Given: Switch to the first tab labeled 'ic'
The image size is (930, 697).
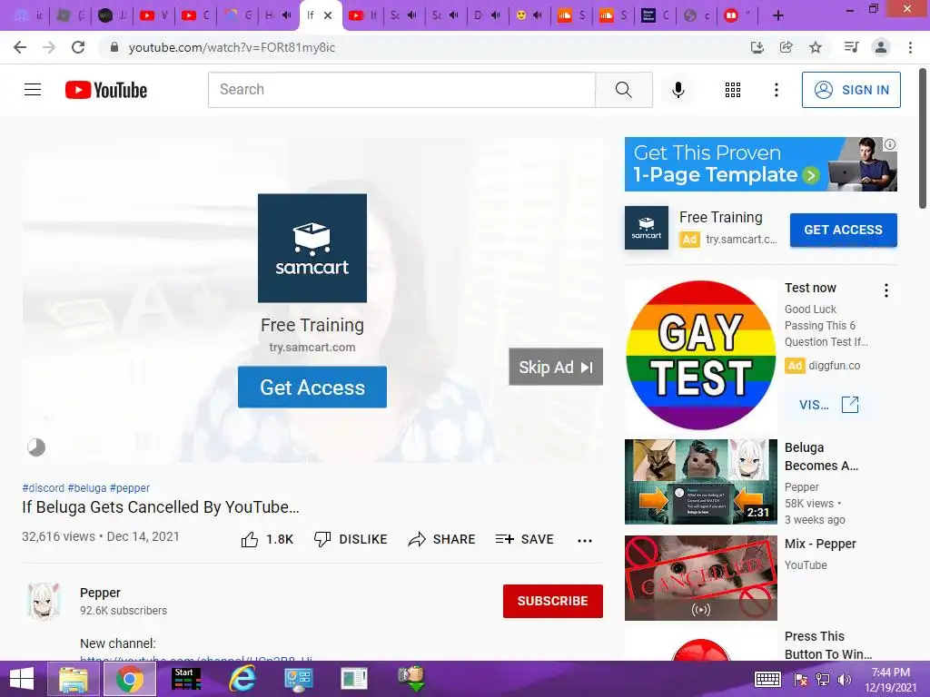Looking at the screenshot, I should 29,15.
